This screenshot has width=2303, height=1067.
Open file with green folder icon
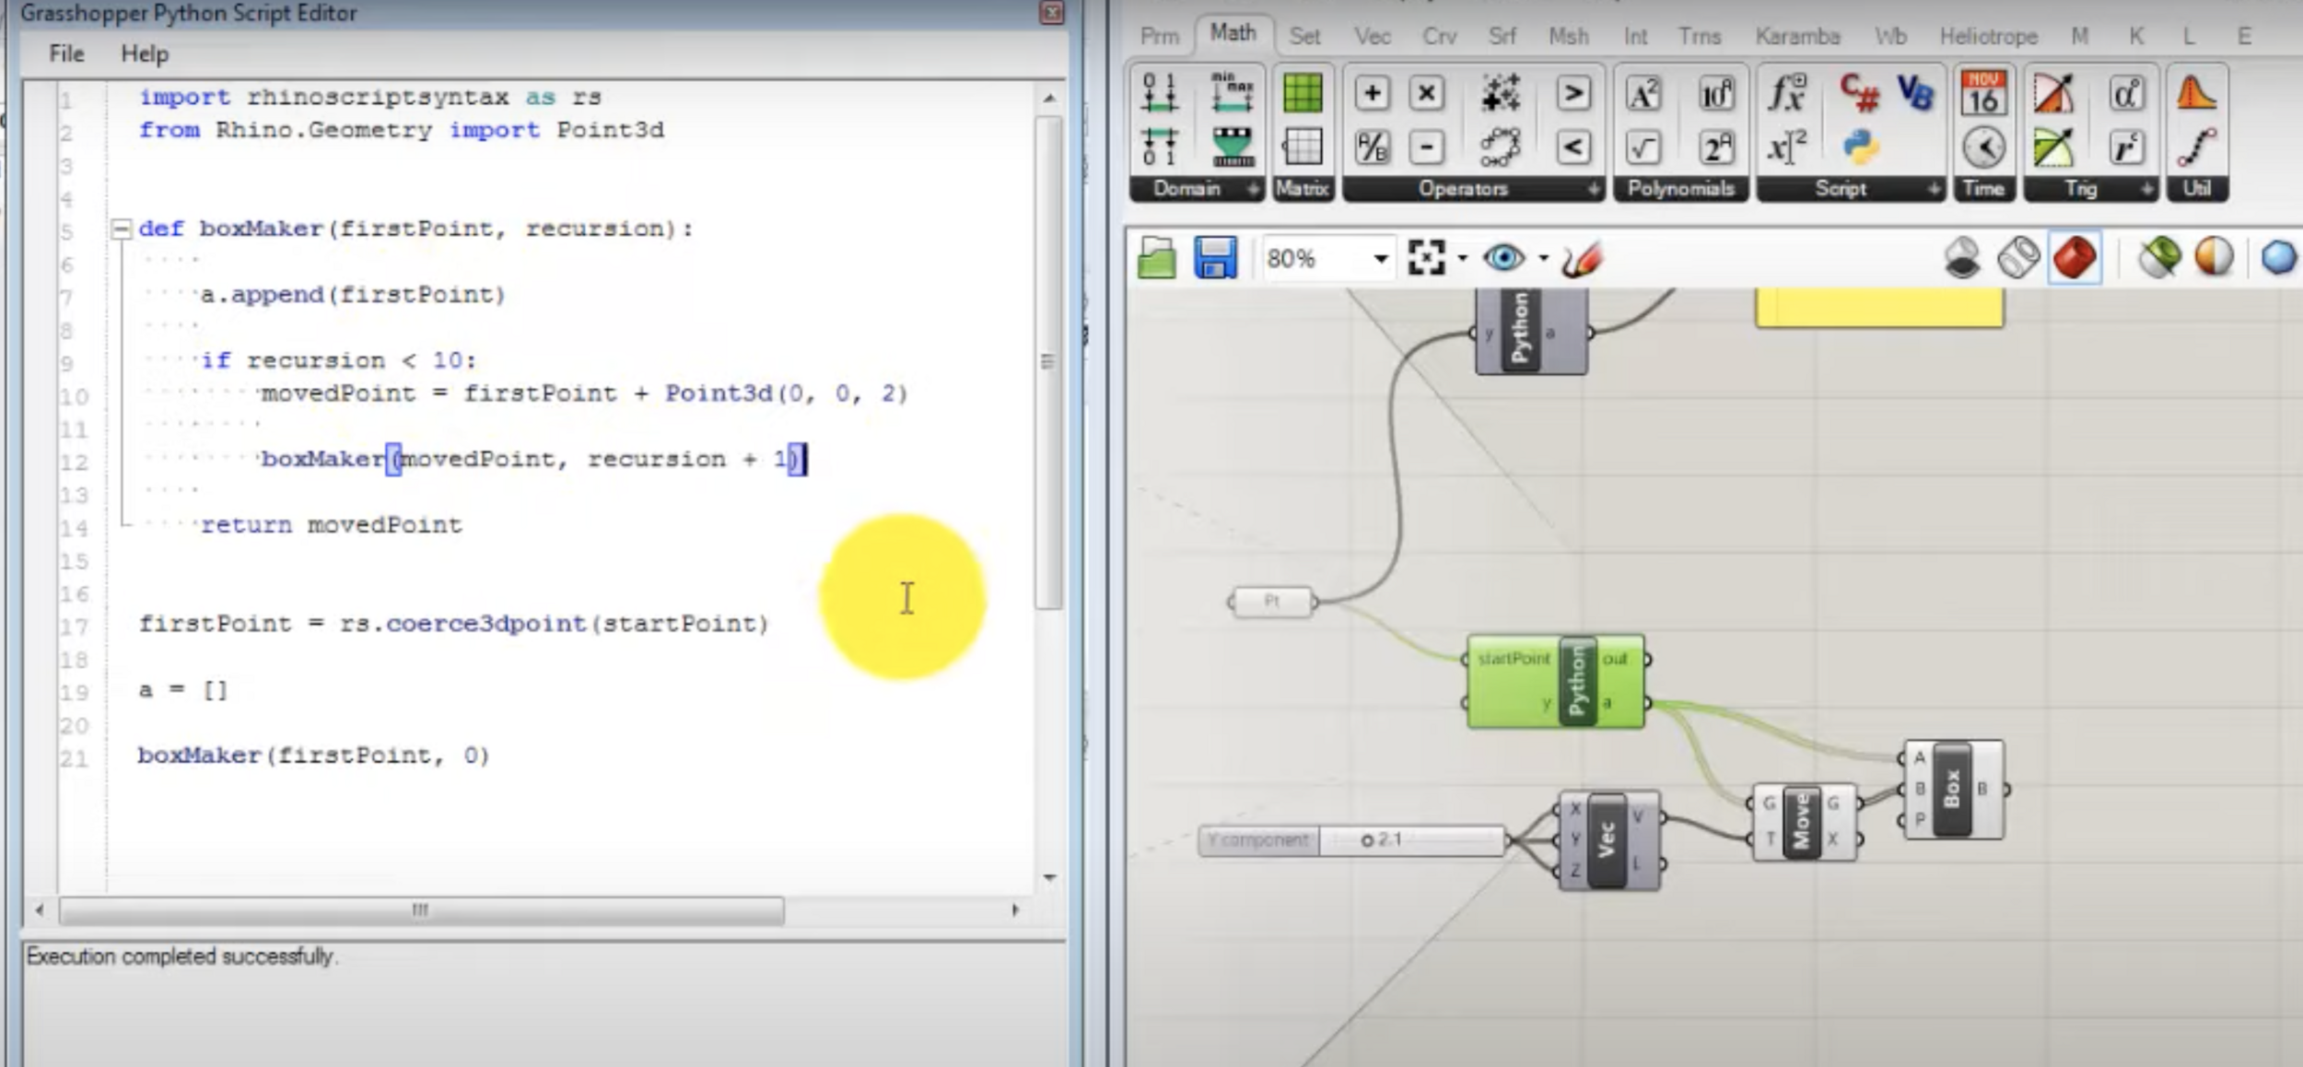[x=1157, y=258]
